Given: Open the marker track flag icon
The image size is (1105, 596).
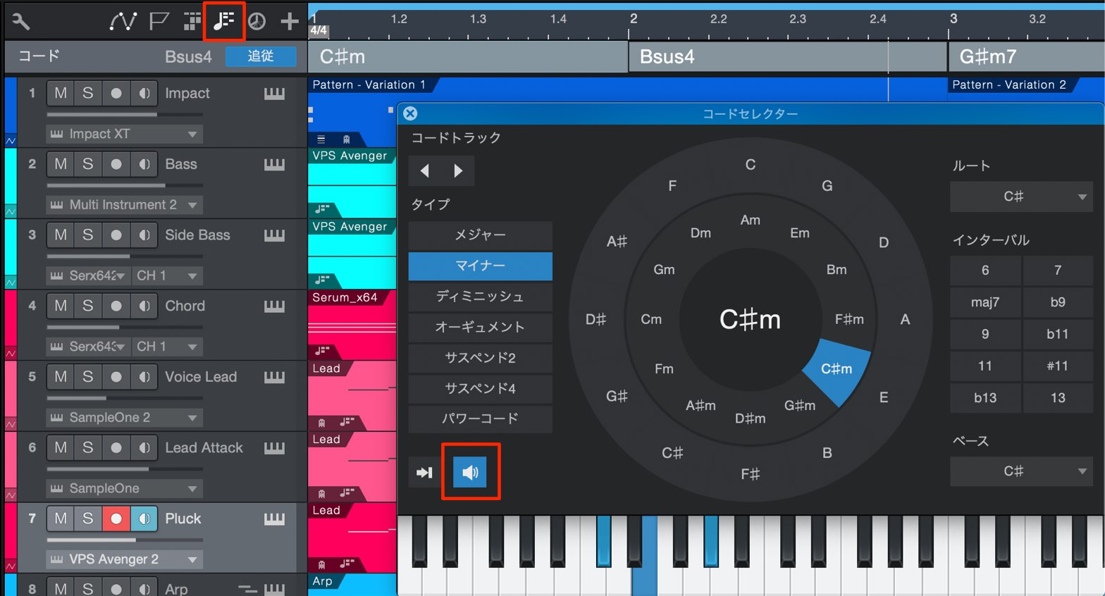Looking at the screenshot, I should [159, 21].
